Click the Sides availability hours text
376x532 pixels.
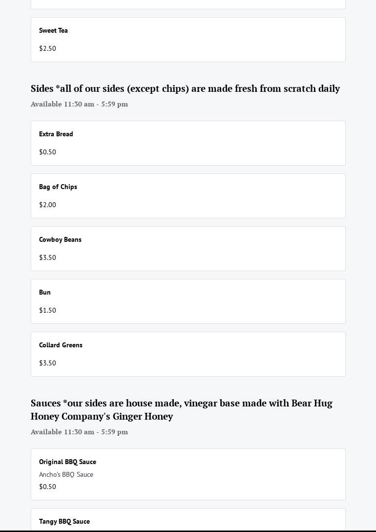click(79, 104)
